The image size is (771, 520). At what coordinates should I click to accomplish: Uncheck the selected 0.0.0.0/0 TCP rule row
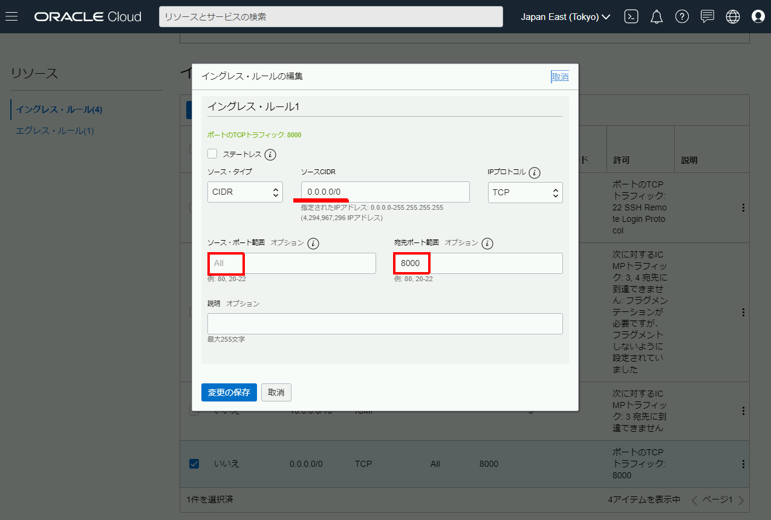[194, 464]
